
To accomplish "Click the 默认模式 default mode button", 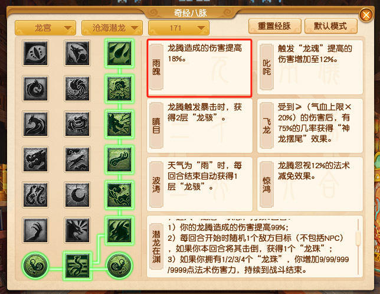I will [331, 26].
